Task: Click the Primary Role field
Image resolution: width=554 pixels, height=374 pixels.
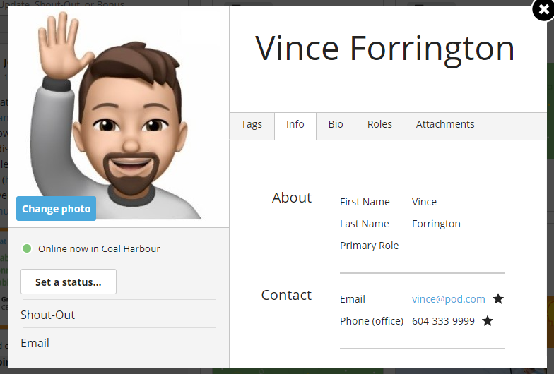Action: click(370, 246)
